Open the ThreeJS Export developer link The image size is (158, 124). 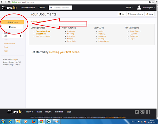135,31
